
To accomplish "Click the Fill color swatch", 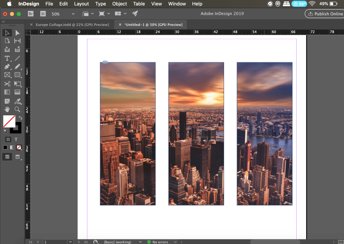I will pos(9,121).
